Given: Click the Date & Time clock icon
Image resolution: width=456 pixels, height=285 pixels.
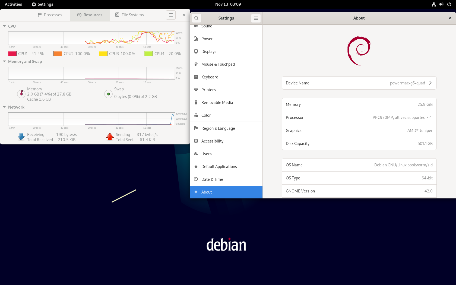Looking at the screenshot, I should click(x=196, y=179).
